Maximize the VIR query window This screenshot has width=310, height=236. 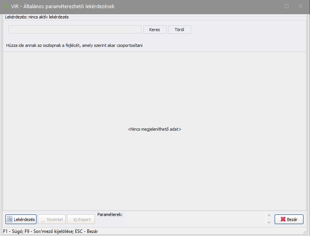coord(287,7)
